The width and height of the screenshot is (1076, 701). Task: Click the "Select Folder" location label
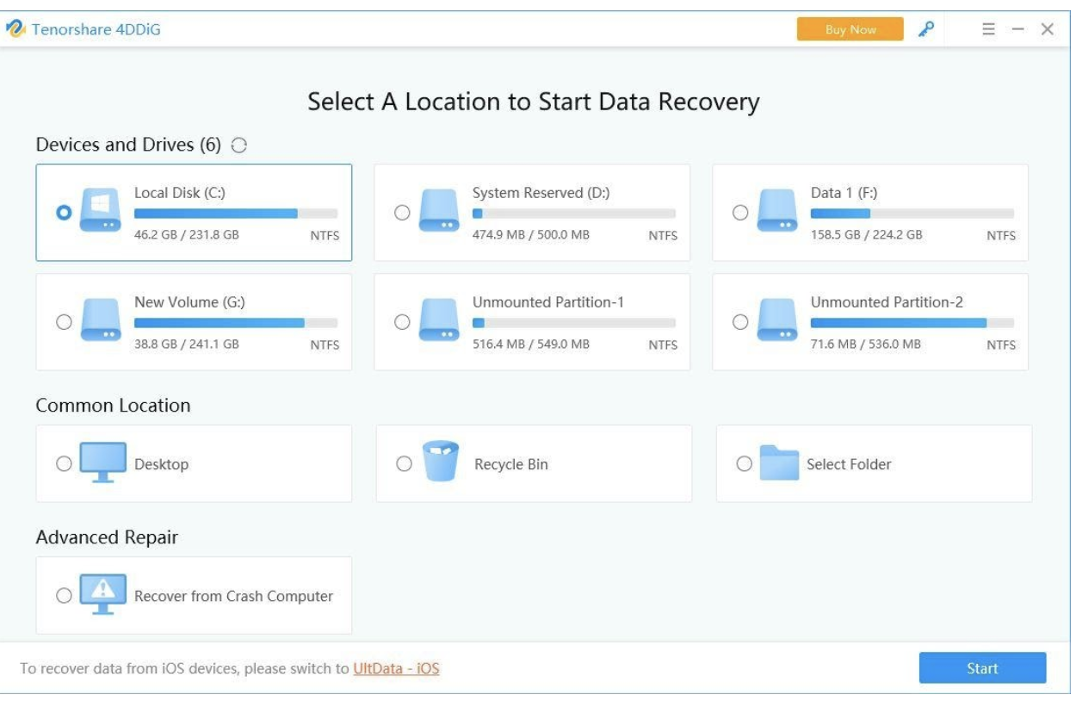[849, 464]
